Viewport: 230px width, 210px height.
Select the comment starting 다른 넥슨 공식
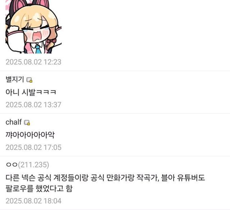click(x=105, y=183)
